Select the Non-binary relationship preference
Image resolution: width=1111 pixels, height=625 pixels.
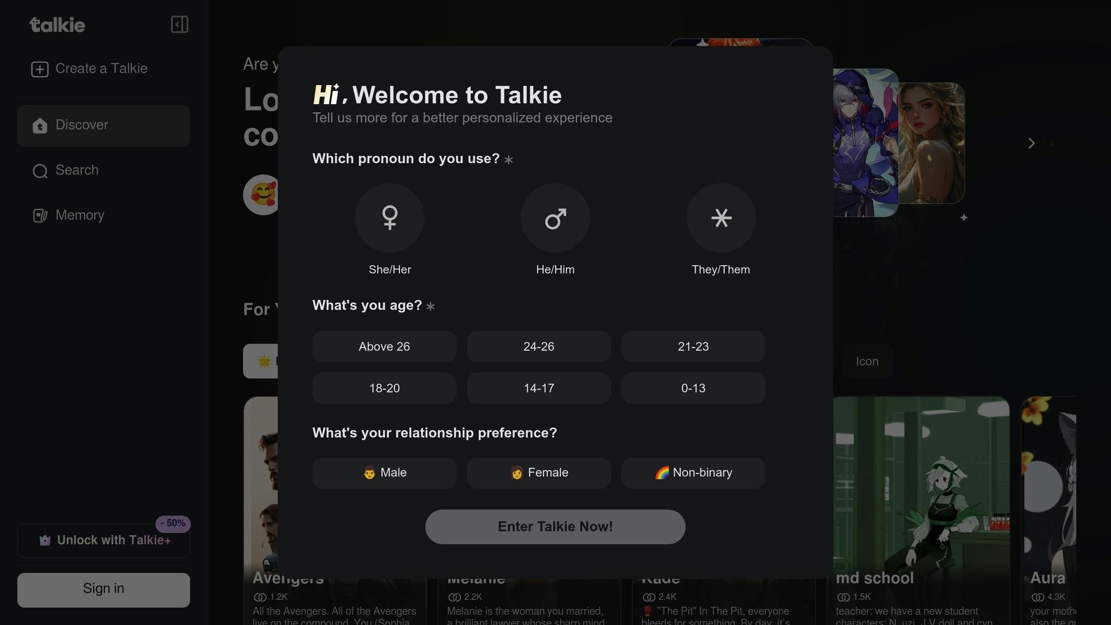(693, 473)
